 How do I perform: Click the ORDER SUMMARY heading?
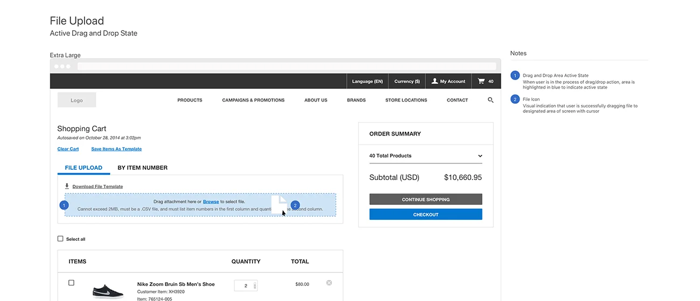click(x=395, y=134)
